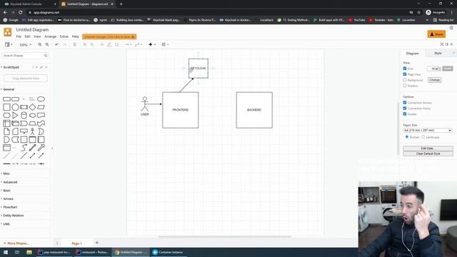Image resolution: width=457 pixels, height=257 pixels.
Task: Enable the Shadow checkbox
Action: [x=405, y=86]
